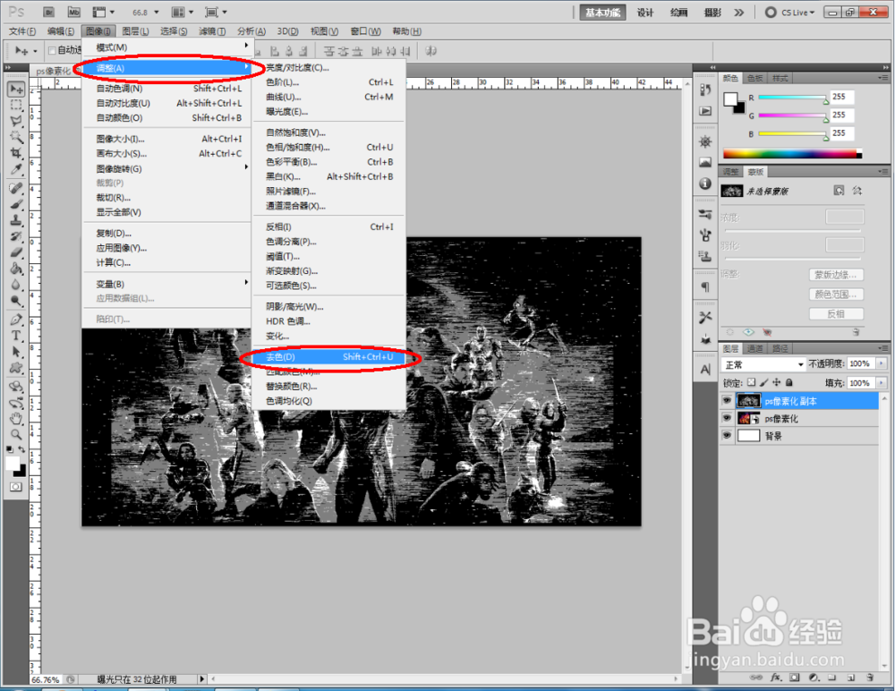The image size is (895, 691).
Task: Select the Magic Wand tool
Action: [16, 137]
